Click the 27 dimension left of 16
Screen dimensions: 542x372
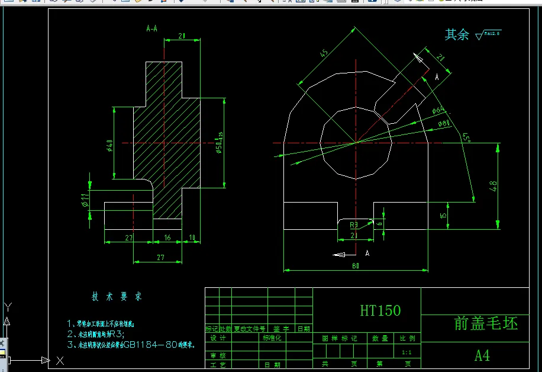coord(128,238)
